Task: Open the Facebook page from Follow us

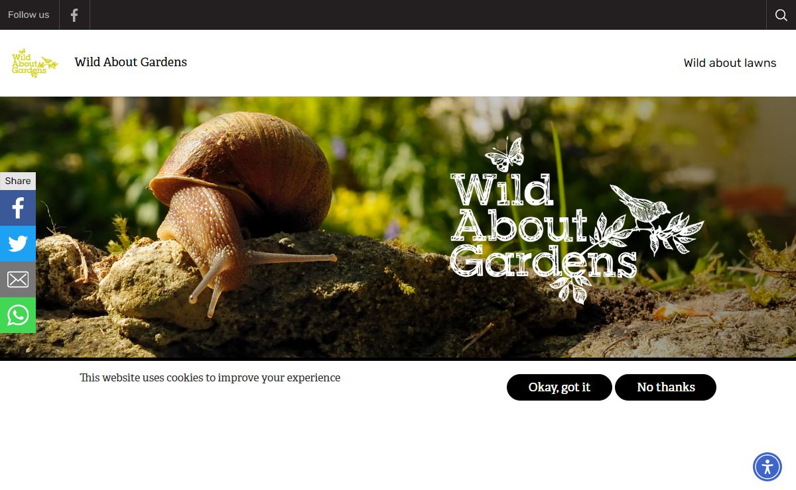Action: pos(74,15)
